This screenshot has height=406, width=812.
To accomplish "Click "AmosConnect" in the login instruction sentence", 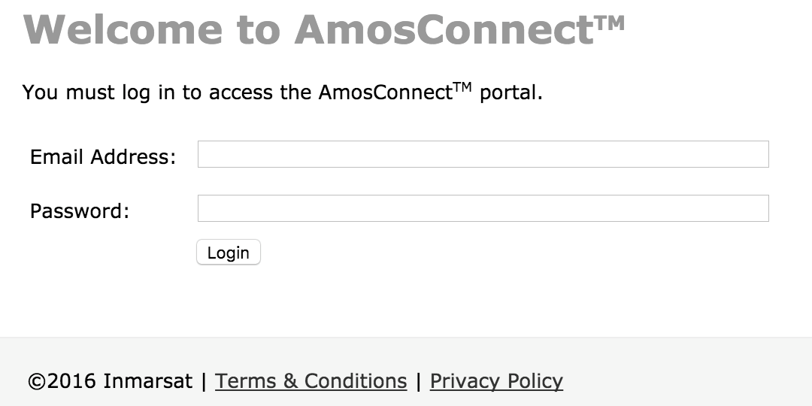I will pos(385,92).
